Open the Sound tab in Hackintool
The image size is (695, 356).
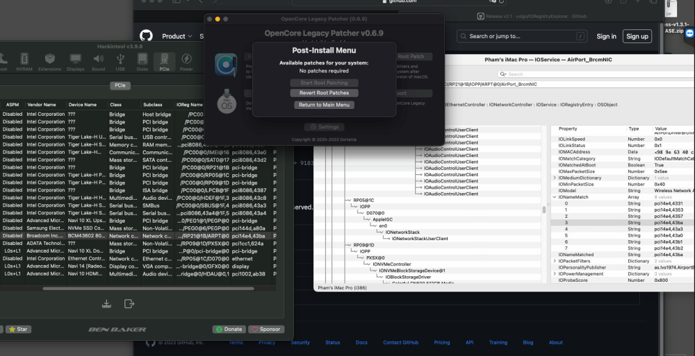(99, 62)
